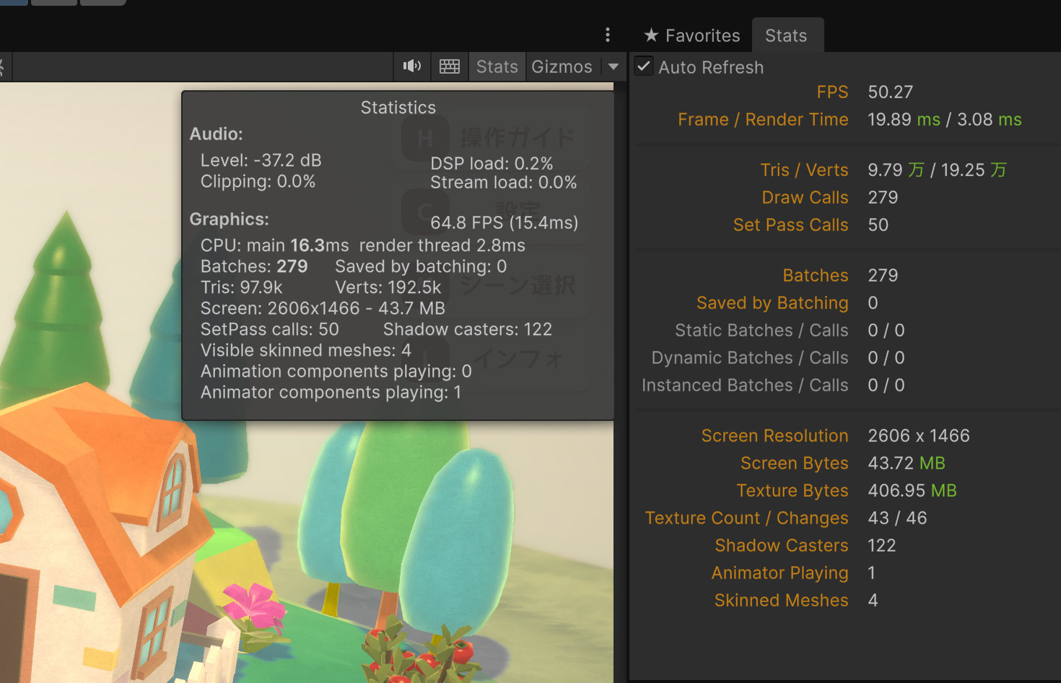Click the Texture Bytes label
Screen dimensions: 1061x683
tap(792, 490)
